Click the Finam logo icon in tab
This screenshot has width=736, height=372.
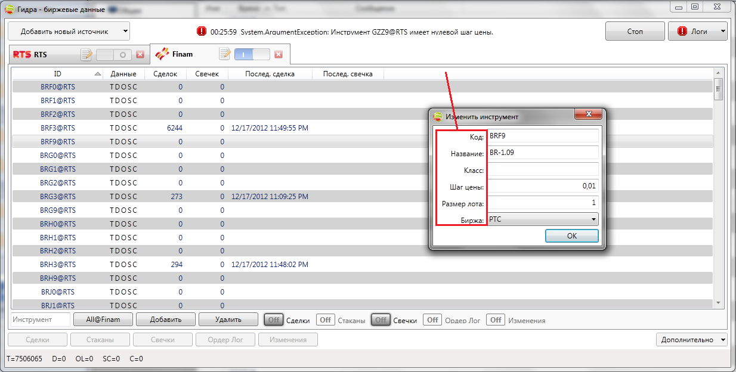coord(162,55)
